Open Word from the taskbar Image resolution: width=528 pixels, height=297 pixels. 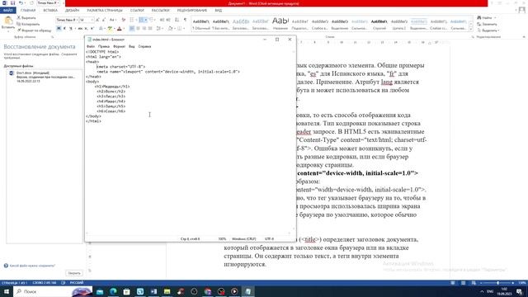point(153,291)
